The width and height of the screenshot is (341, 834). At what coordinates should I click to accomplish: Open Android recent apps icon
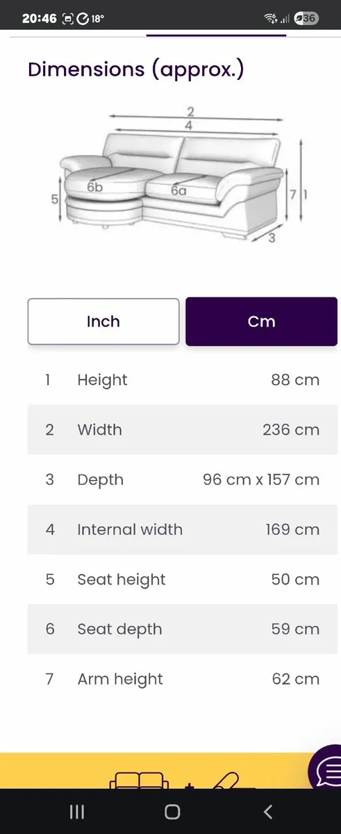pos(77,812)
